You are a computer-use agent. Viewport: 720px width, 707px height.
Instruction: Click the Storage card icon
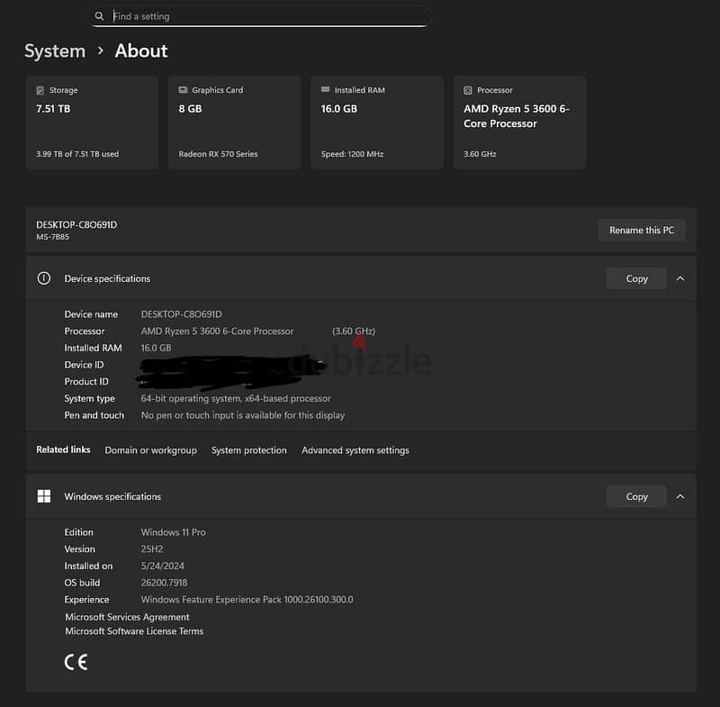40,90
